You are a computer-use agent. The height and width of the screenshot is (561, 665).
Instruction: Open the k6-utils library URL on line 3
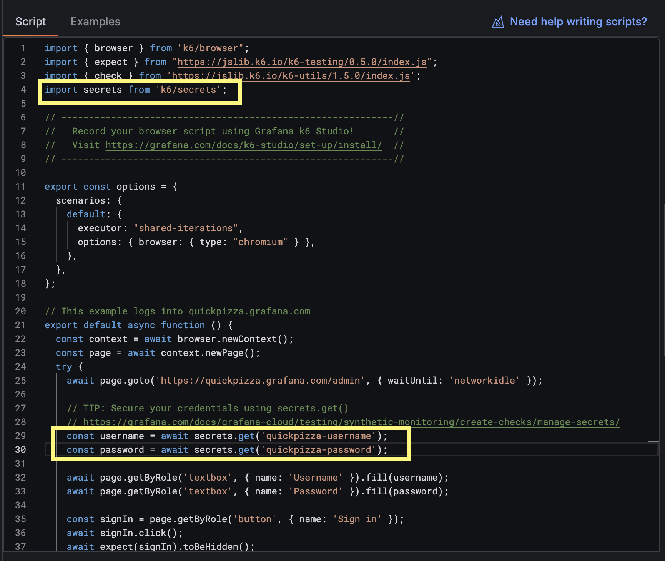point(291,75)
